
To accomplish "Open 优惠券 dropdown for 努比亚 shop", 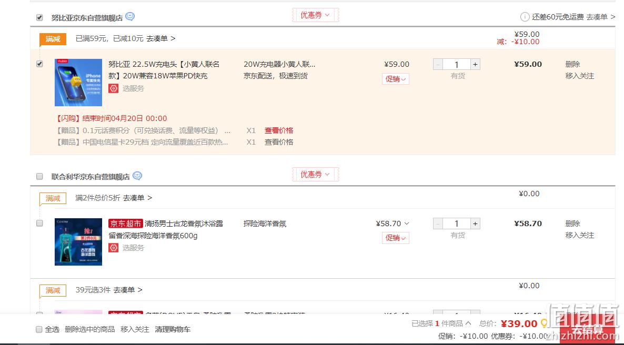I will pyautogui.click(x=315, y=15).
